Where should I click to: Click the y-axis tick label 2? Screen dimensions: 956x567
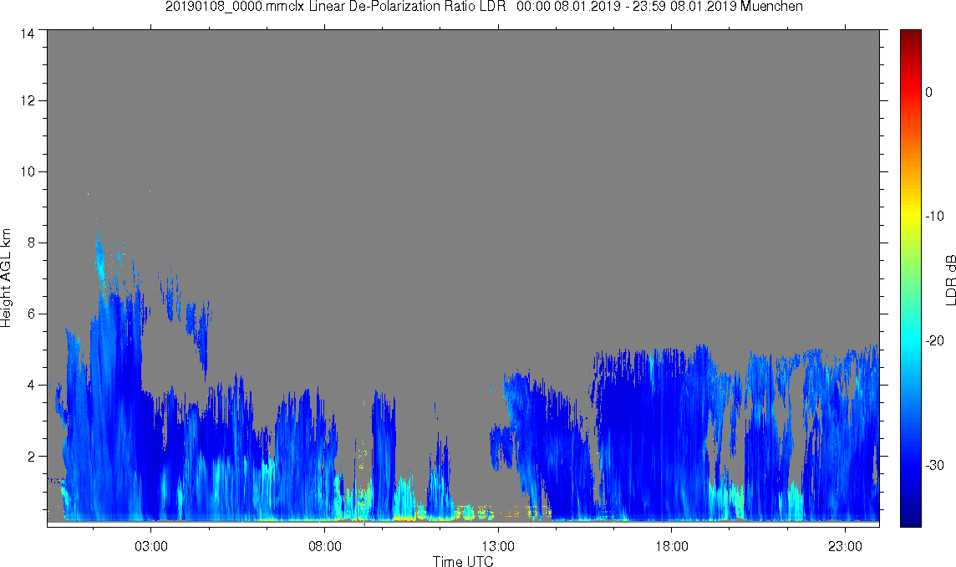pos(31,456)
